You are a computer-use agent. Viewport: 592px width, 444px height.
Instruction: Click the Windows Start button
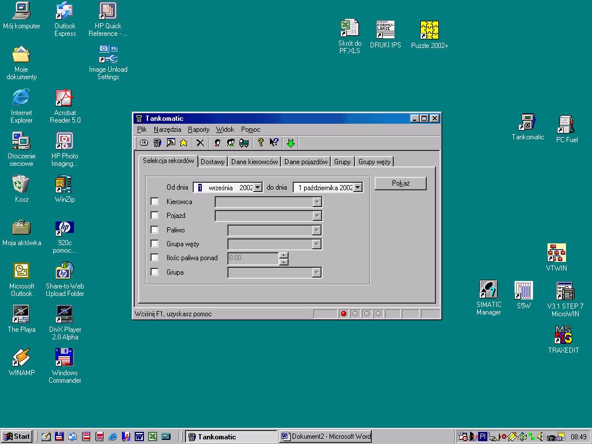tap(17, 436)
